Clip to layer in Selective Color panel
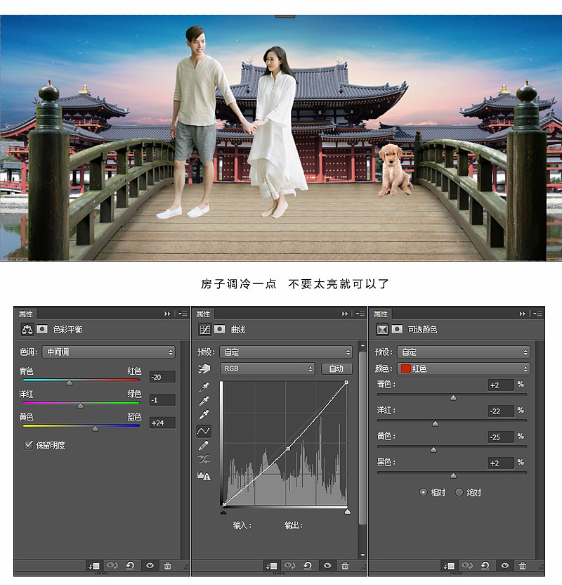 point(449,566)
